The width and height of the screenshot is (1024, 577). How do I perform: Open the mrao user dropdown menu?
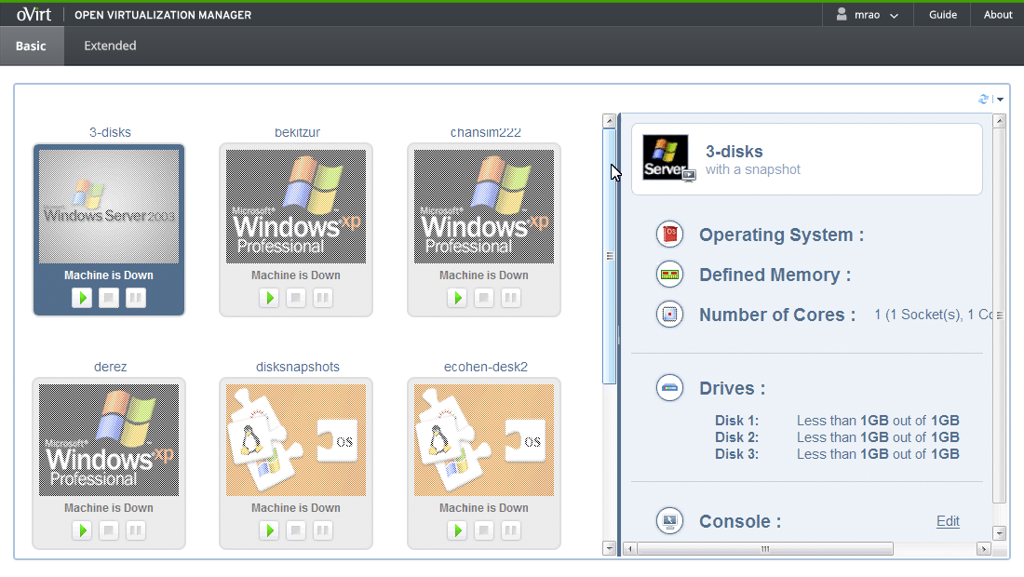point(868,15)
